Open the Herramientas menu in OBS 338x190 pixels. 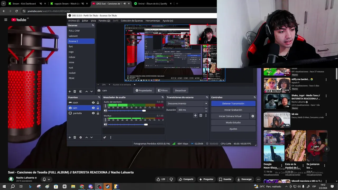153,21
